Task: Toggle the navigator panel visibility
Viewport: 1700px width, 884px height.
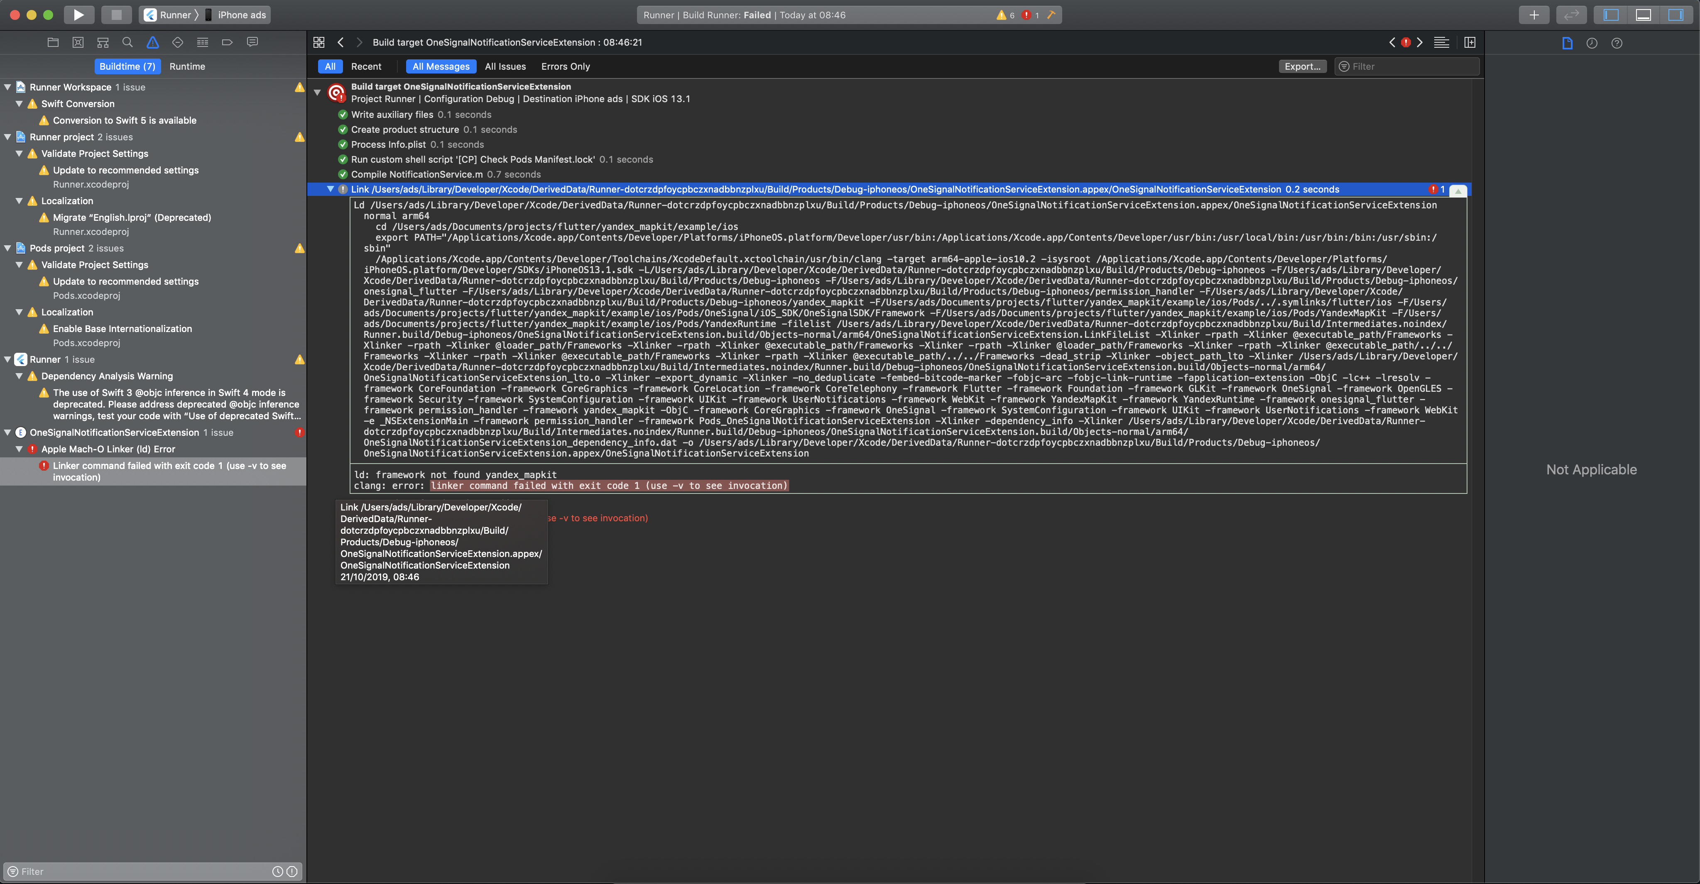Action: pos(1611,15)
